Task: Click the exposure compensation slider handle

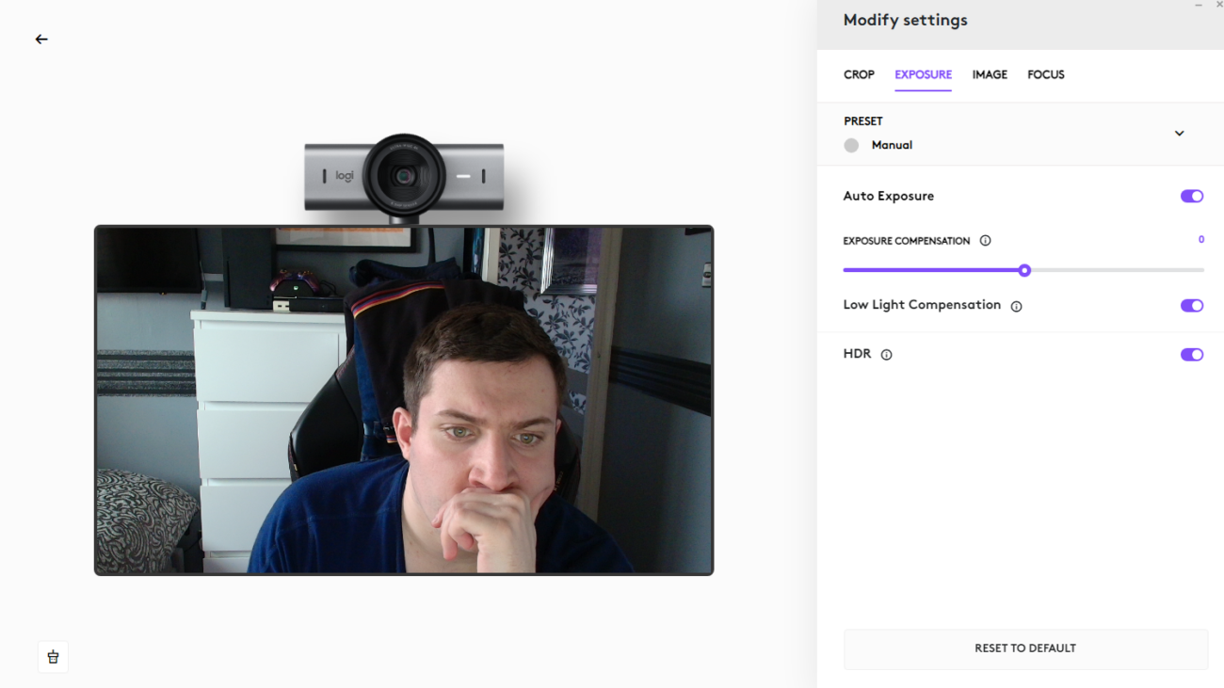Action: (1024, 270)
